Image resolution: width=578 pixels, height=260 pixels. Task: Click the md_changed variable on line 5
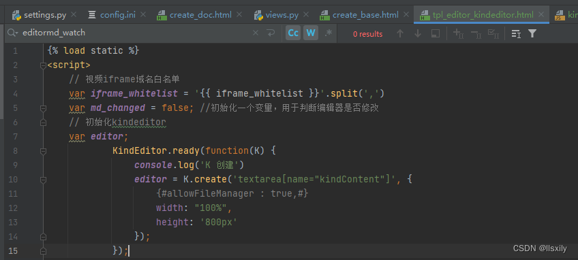point(118,108)
